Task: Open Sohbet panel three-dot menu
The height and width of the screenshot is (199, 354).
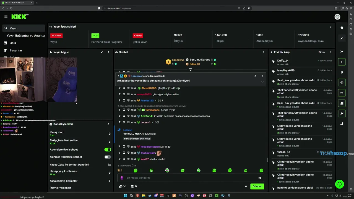Action: (263, 52)
